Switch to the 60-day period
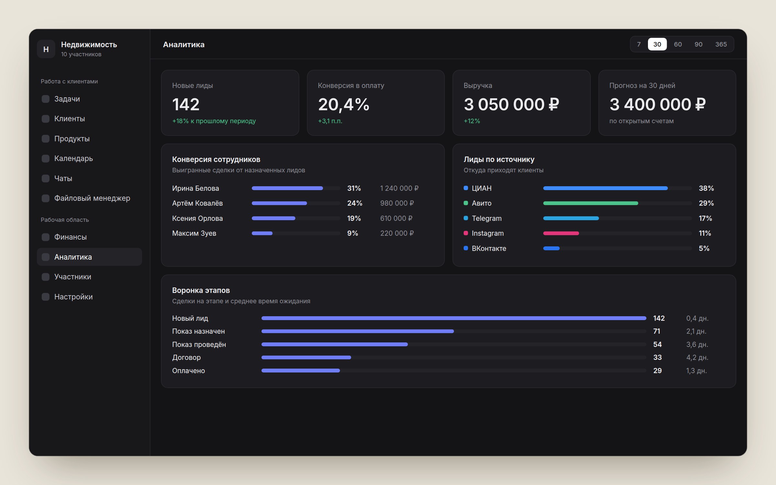This screenshot has width=776, height=485. coord(678,44)
